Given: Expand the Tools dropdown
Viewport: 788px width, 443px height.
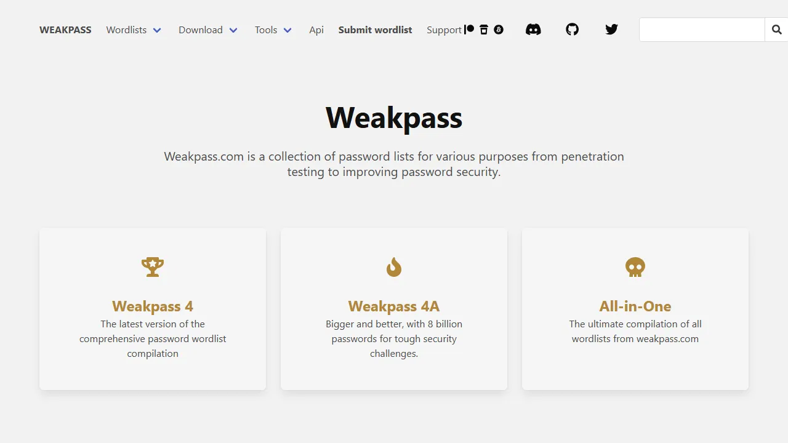Looking at the screenshot, I should (x=273, y=30).
